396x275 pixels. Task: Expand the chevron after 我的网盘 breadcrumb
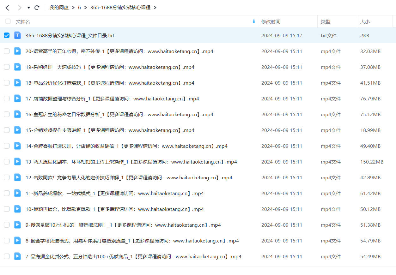click(73, 8)
